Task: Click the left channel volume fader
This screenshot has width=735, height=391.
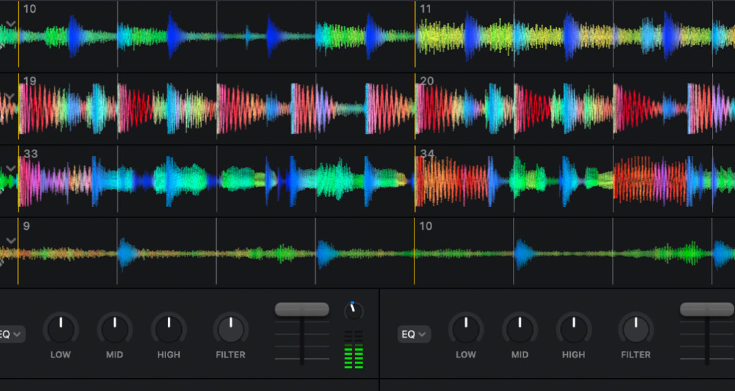Action: pos(302,309)
